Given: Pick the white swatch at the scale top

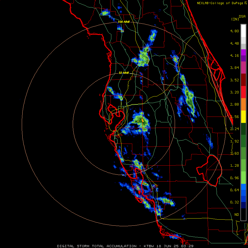Looking at the screenshot, I should tap(243, 31).
